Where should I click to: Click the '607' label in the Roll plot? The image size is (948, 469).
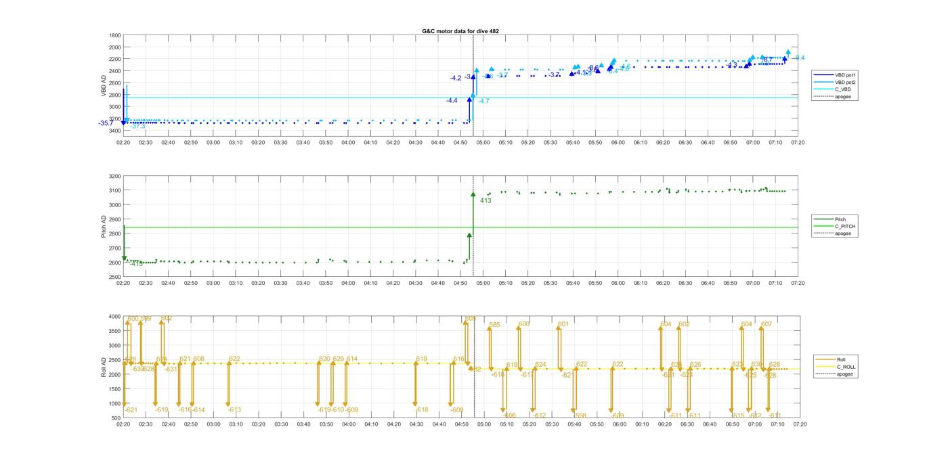(x=767, y=324)
